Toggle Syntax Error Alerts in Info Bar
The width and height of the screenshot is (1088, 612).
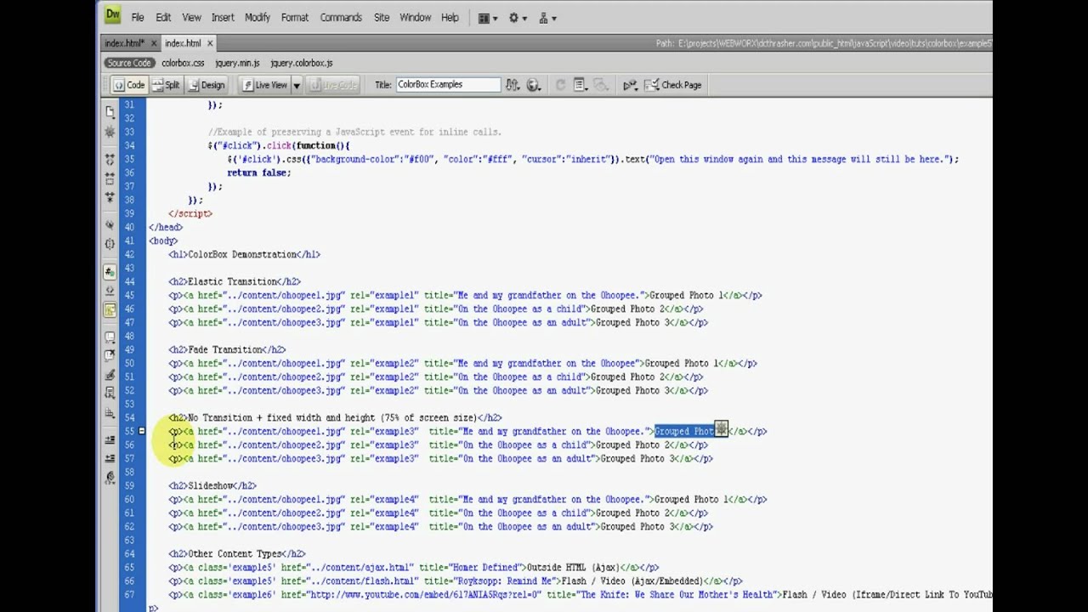[110, 310]
